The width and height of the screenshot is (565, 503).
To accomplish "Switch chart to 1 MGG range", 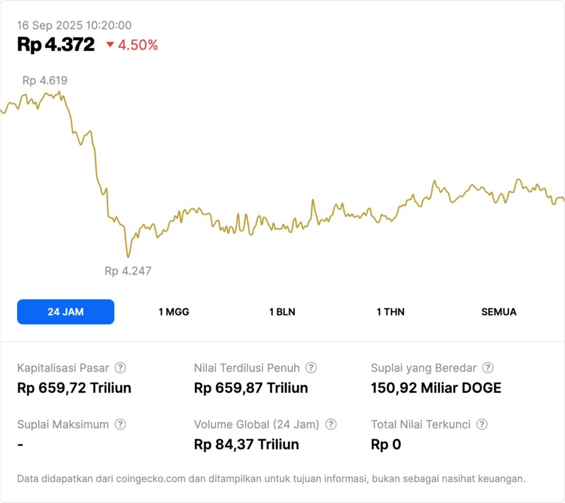I will point(173,312).
